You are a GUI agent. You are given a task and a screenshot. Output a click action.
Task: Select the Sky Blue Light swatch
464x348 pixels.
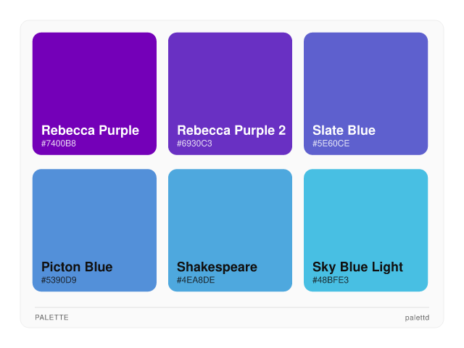[x=365, y=216]
